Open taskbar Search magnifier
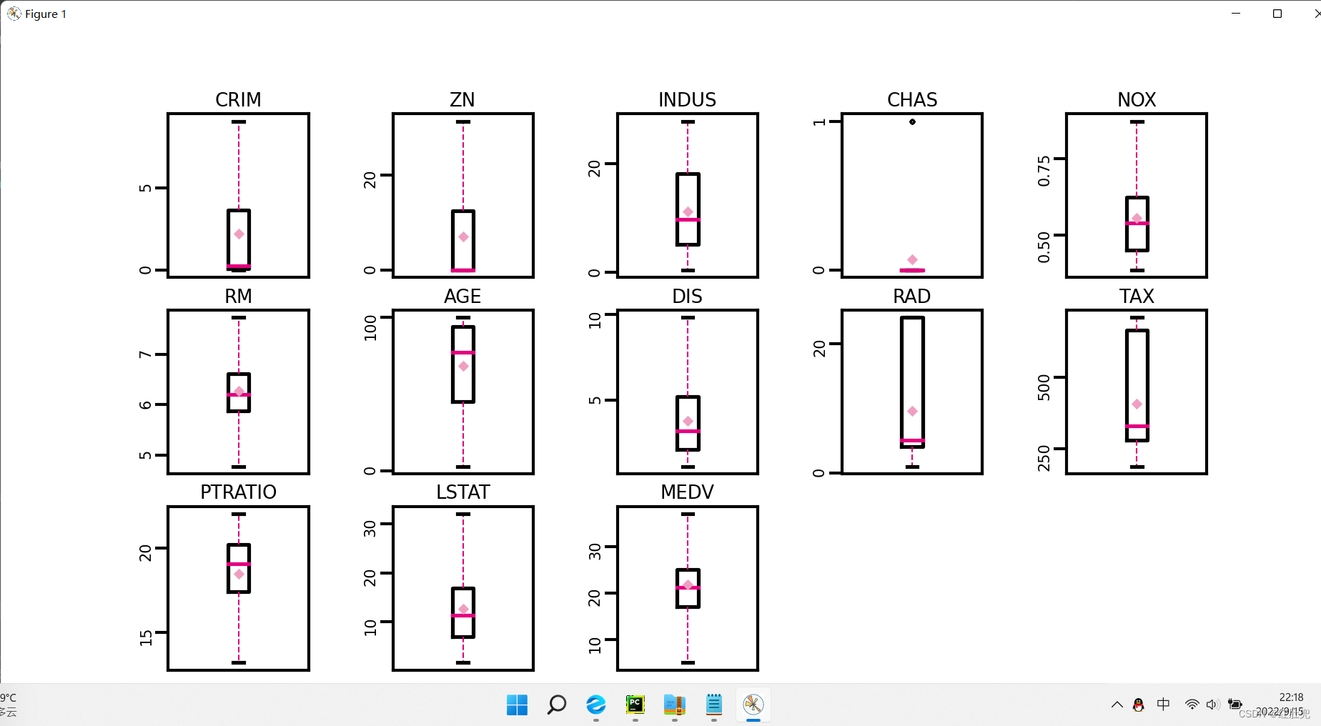The height and width of the screenshot is (726, 1321). pyautogui.click(x=556, y=705)
